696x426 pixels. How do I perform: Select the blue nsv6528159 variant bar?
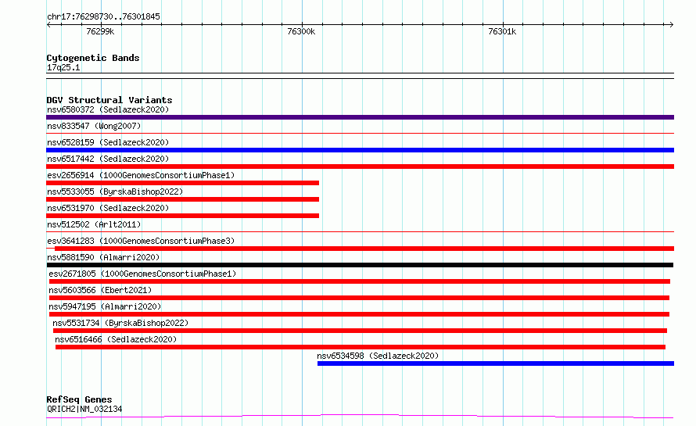coord(360,150)
